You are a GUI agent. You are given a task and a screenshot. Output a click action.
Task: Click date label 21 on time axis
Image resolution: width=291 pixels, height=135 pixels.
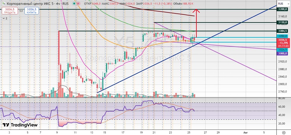(154, 132)
